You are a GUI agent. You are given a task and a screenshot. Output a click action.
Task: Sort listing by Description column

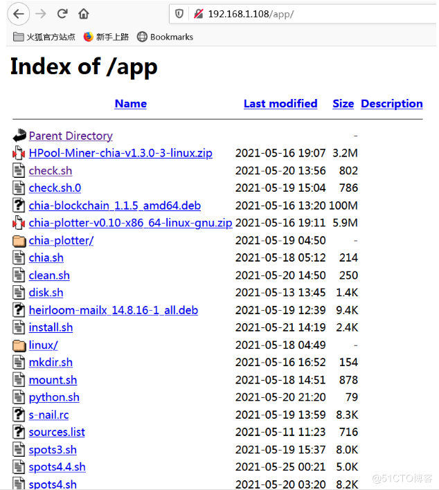tap(392, 103)
